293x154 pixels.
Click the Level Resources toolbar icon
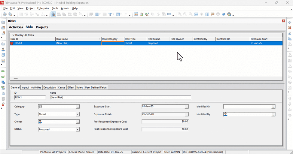tap(147, 14)
